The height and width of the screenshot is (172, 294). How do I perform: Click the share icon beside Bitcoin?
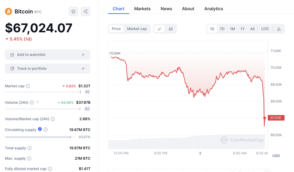(86, 12)
